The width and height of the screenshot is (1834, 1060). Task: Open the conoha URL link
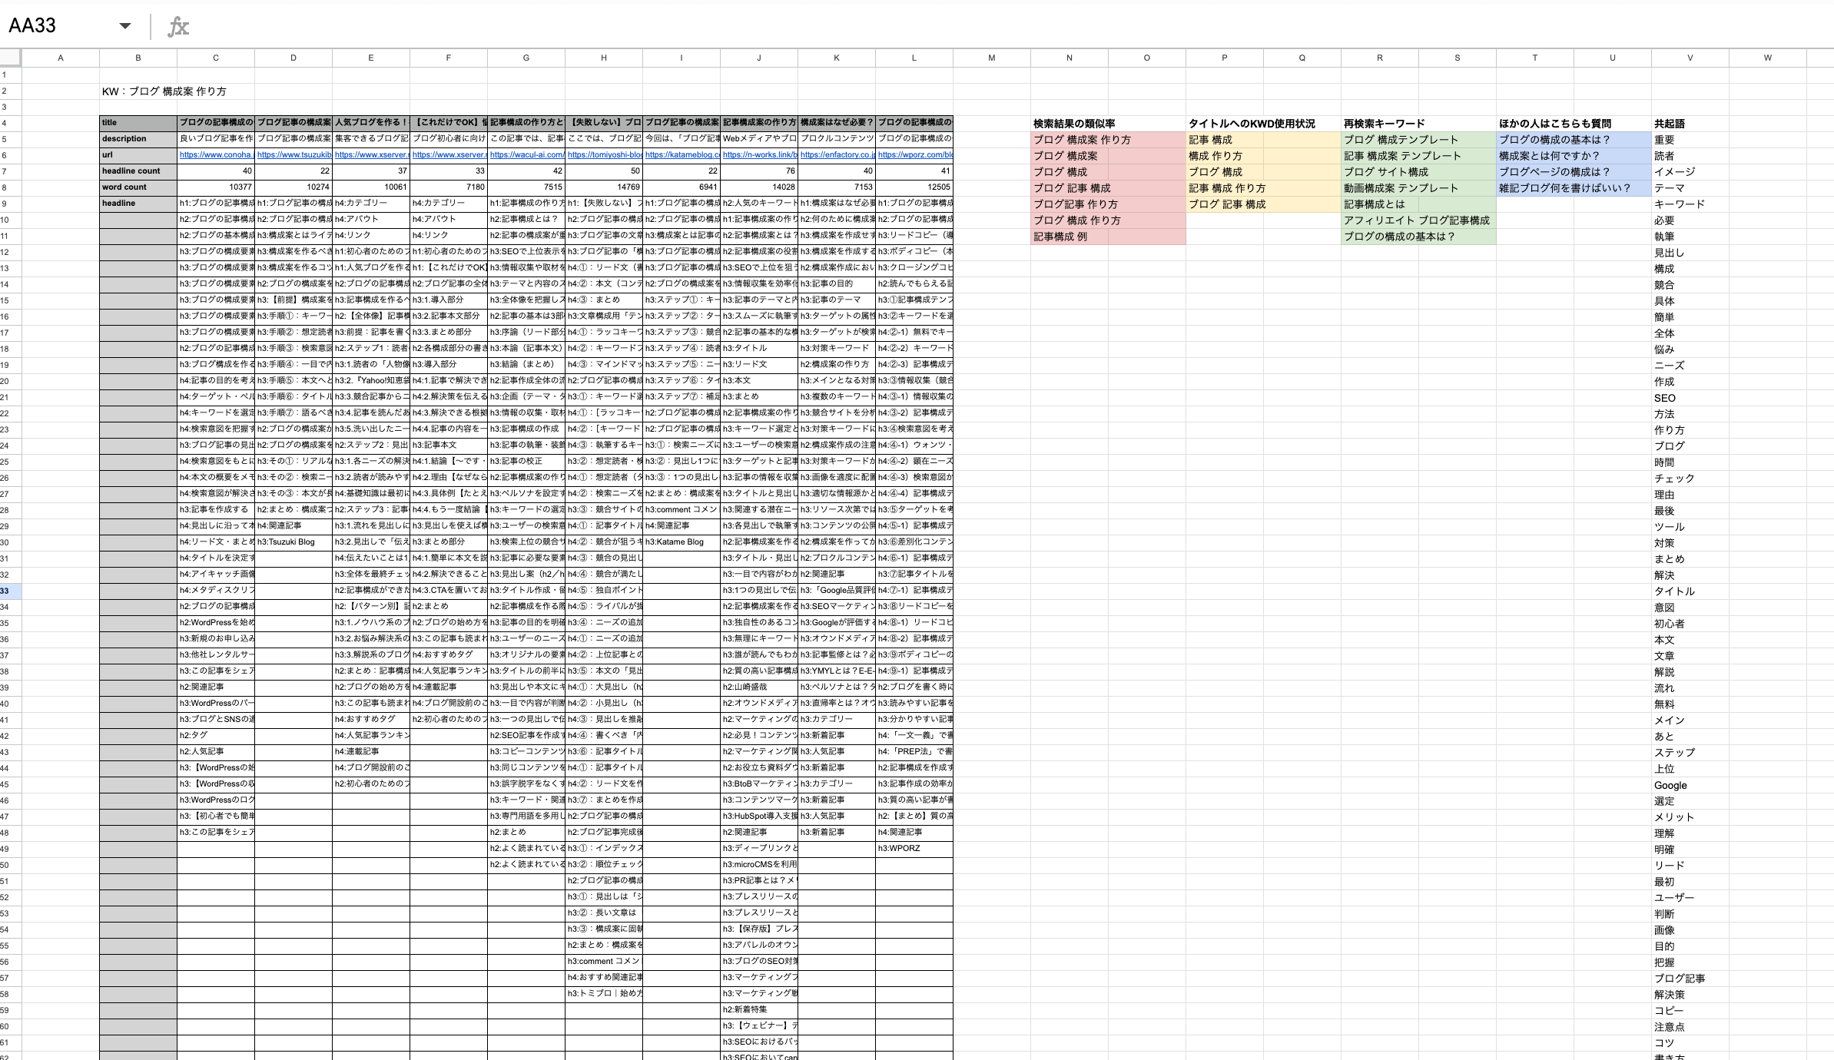pyautogui.click(x=216, y=155)
